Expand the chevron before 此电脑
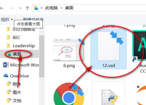146x105 pixels. [41, 8]
